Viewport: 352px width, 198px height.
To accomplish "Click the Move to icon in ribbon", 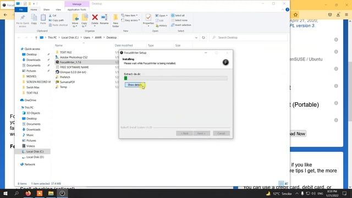I will (75, 21).
